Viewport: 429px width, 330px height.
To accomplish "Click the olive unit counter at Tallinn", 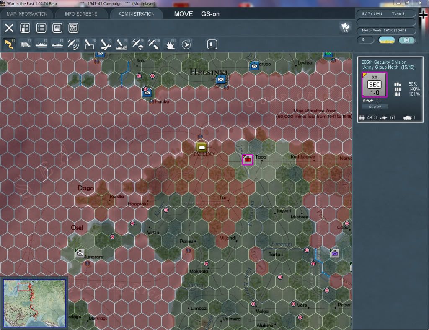I will (202, 148).
